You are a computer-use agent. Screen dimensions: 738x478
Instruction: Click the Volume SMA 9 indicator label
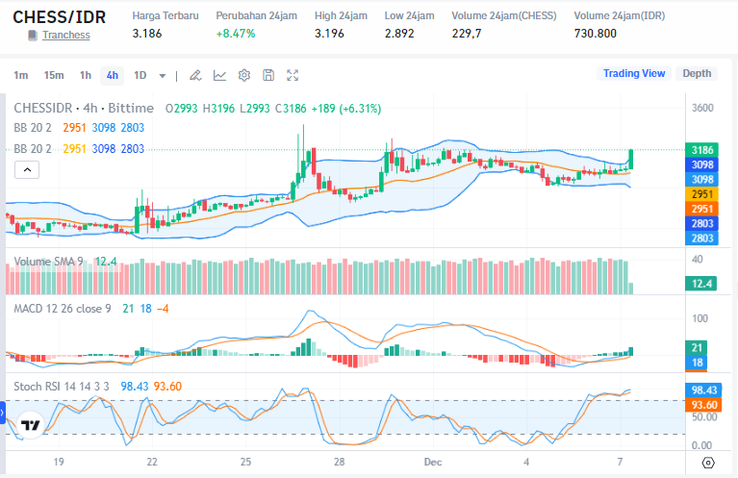(x=48, y=261)
